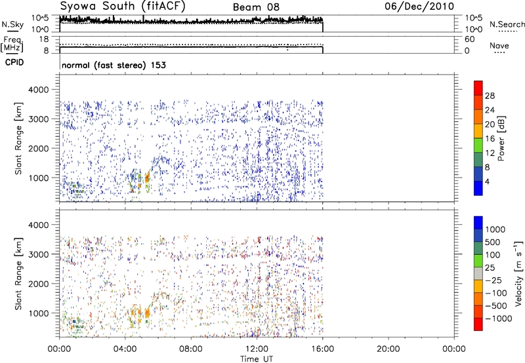Click the "Velocity [m s⁻¹]" colorbar title

[x=518, y=273]
